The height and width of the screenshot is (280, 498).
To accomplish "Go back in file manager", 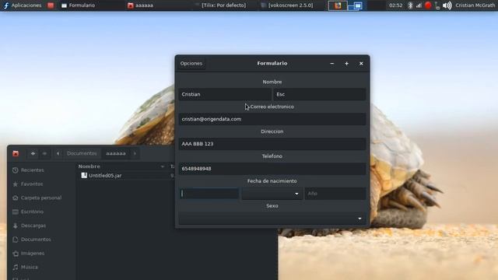I will pyautogui.click(x=33, y=154).
